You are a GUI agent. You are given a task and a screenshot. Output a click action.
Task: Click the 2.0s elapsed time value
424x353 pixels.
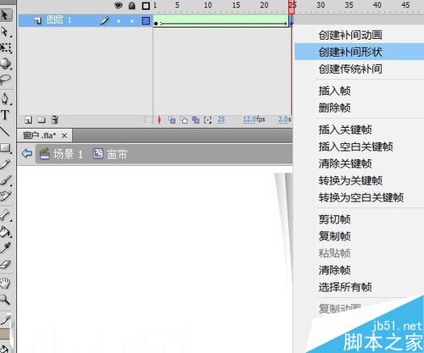285,119
